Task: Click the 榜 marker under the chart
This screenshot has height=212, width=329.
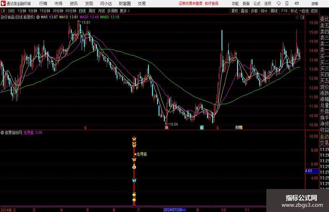Action: click(x=241, y=127)
